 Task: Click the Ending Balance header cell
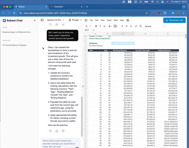(168, 50)
